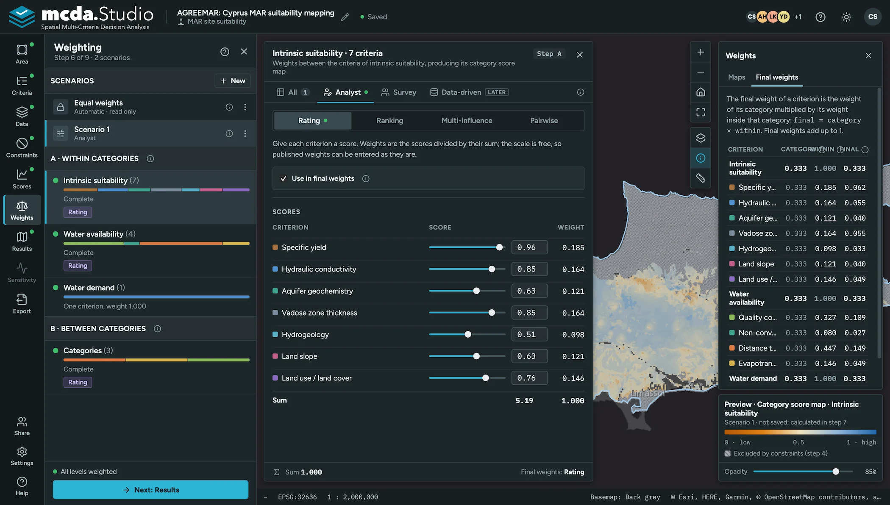This screenshot has height=505, width=890.
Task: Show info on Within Categories heading
Action: point(150,158)
